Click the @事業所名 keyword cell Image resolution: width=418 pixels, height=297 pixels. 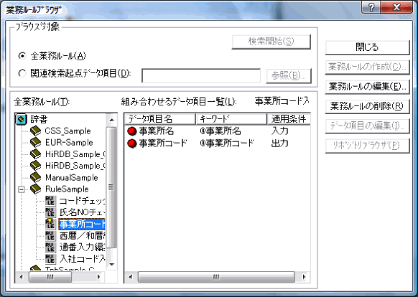[x=220, y=131]
